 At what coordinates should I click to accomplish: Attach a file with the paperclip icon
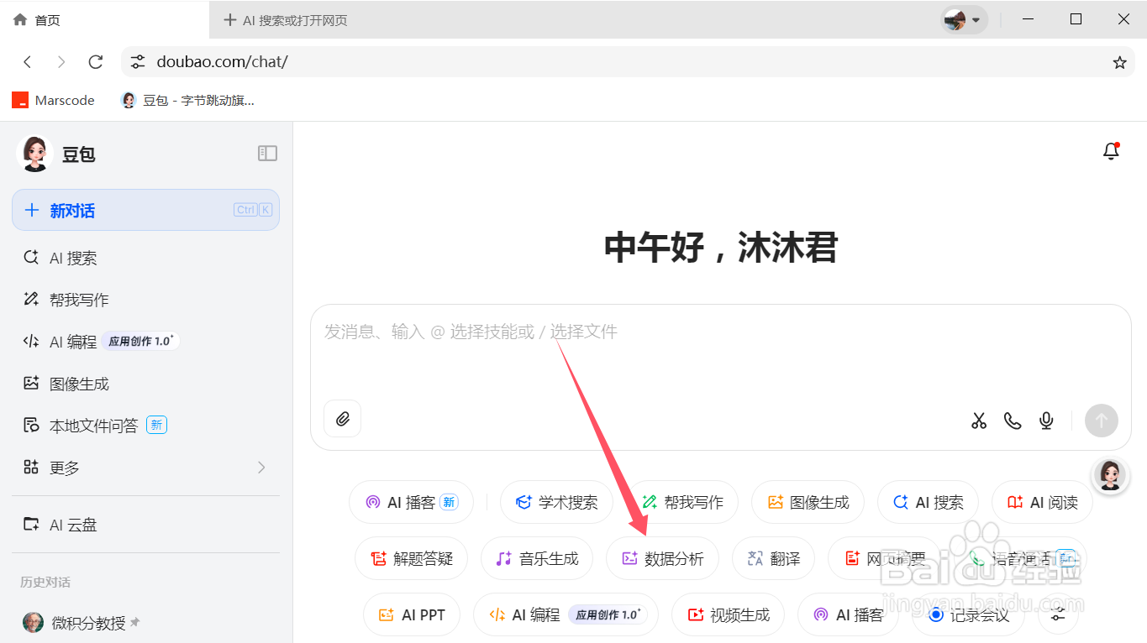click(x=342, y=419)
